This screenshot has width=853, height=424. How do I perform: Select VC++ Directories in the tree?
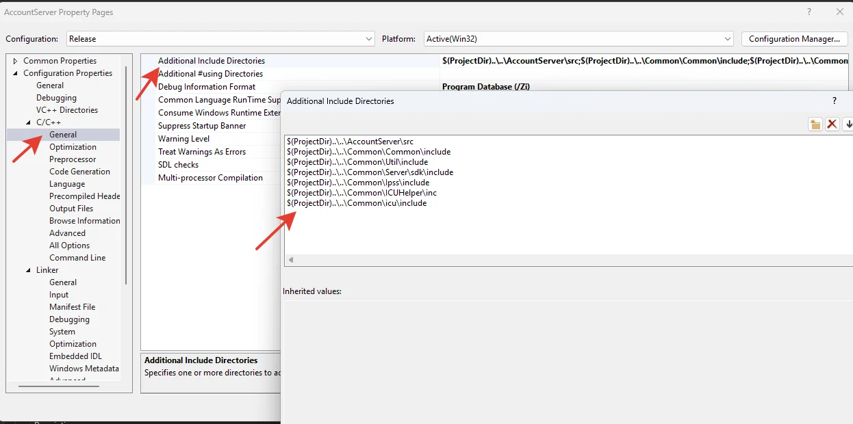coord(66,110)
